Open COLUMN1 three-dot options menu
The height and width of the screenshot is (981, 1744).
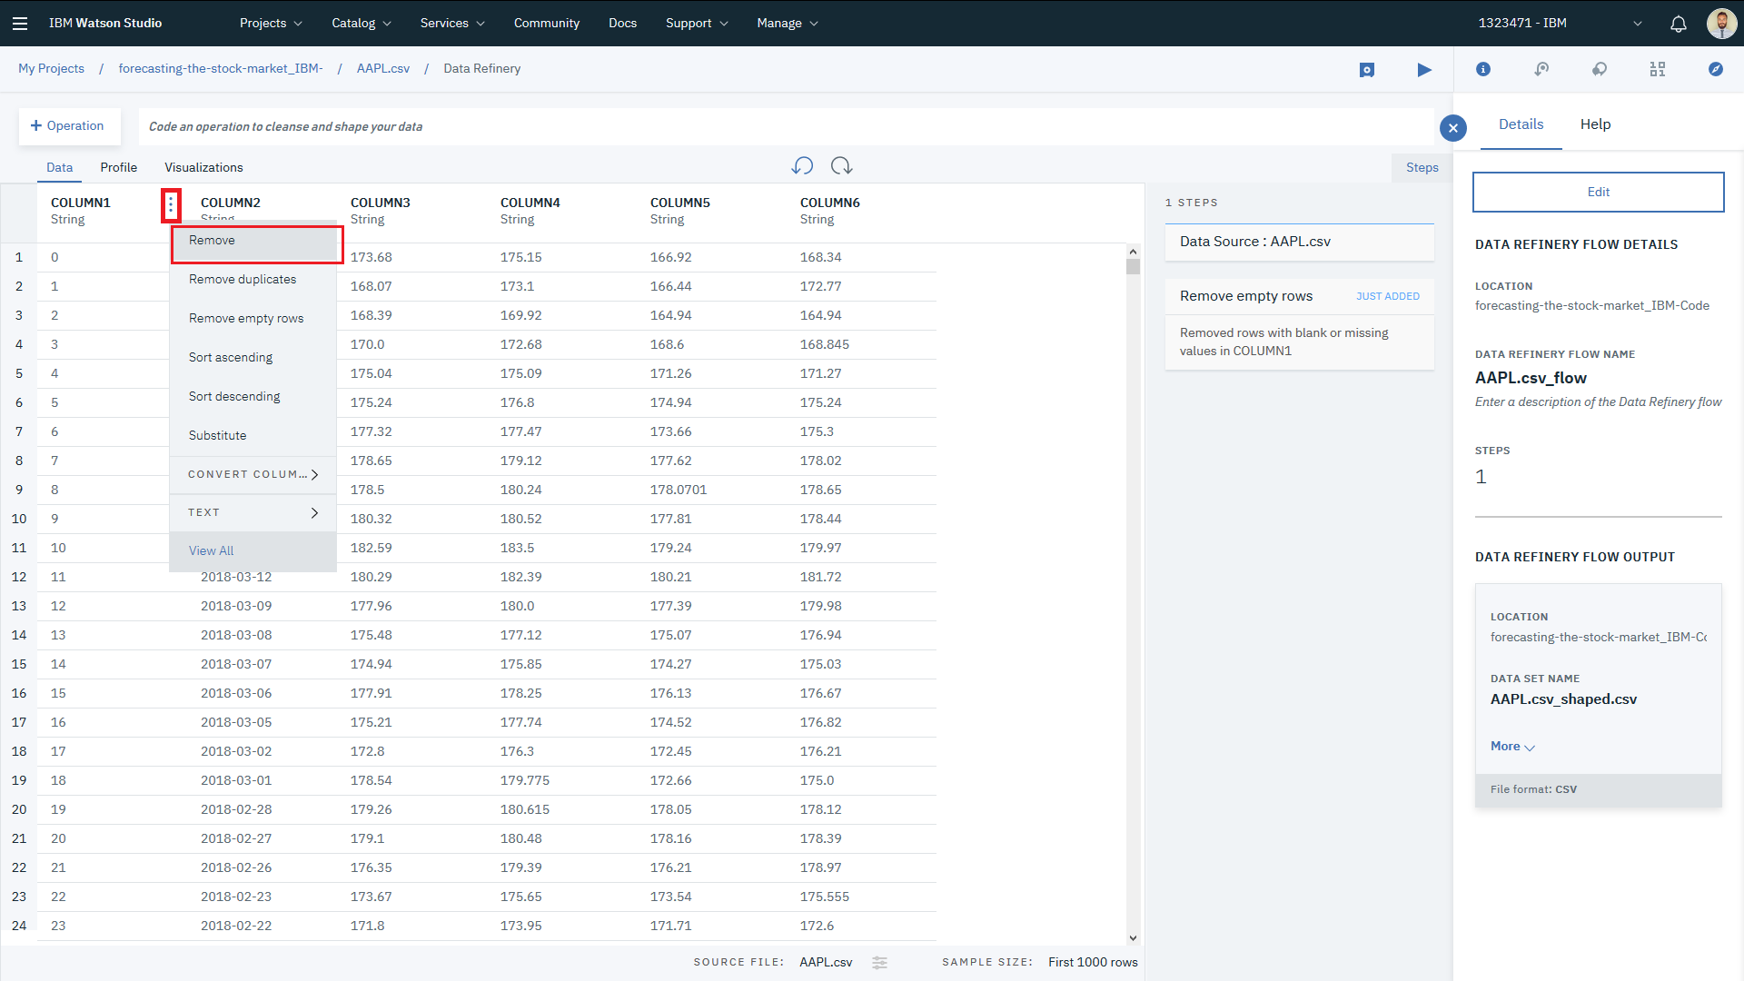coord(171,205)
